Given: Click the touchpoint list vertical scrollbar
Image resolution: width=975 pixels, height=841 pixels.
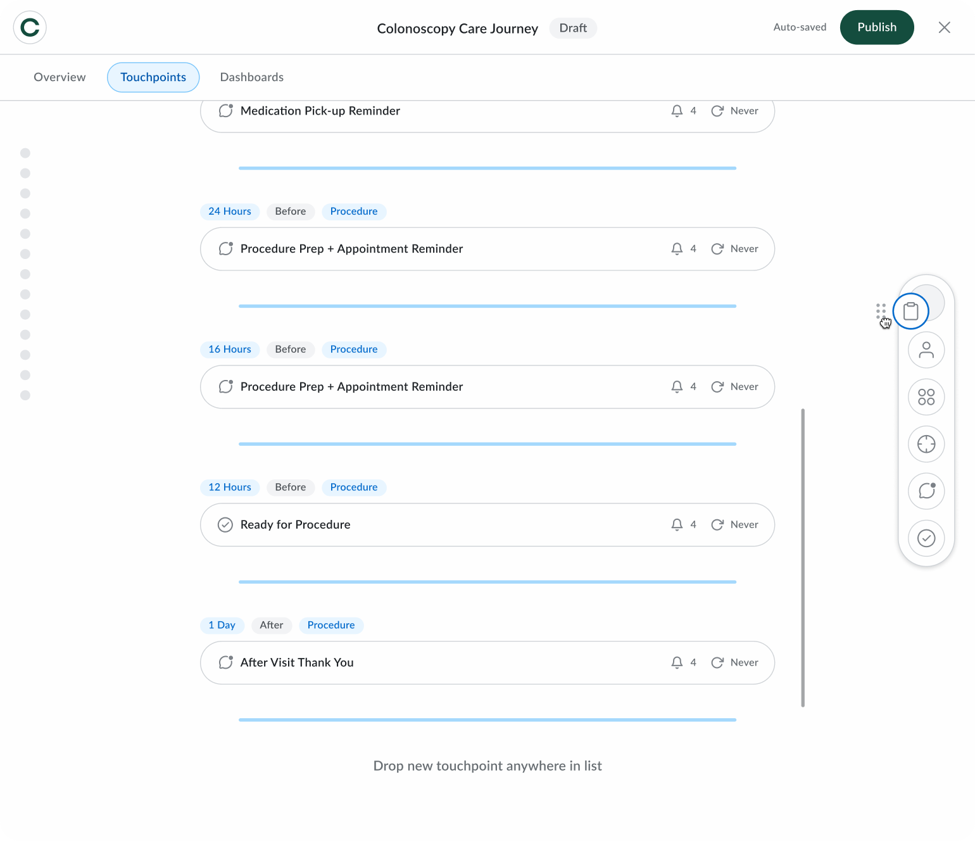Looking at the screenshot, I should [x=803, y=558].
